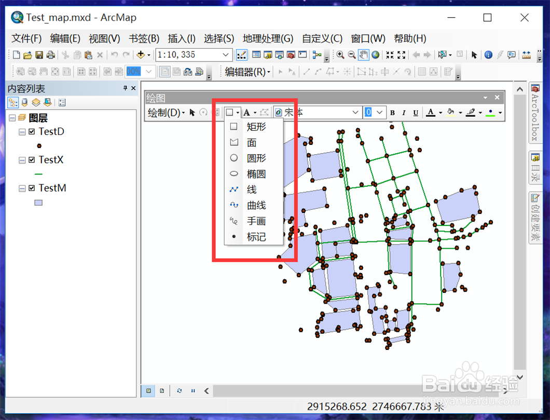This screenshot has height=420, width=550.
Task: Toggle Underline text formatting
Action: click(x=416, y=113)
